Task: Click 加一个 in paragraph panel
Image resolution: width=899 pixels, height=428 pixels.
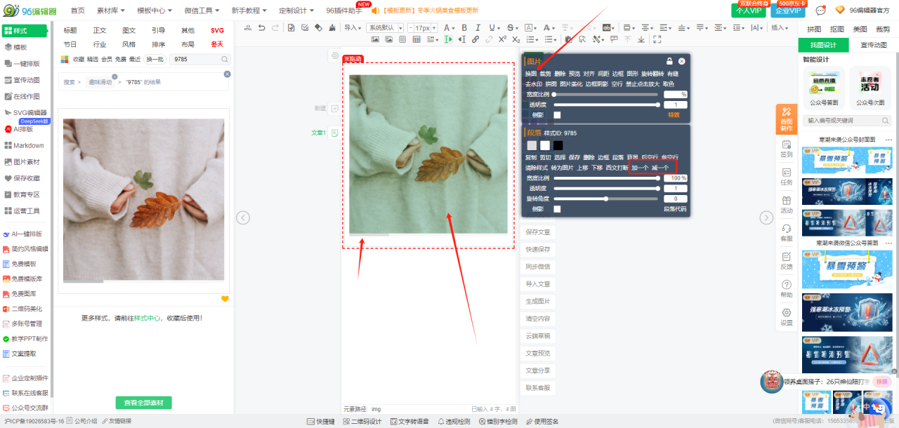Action: click(x=640, y=168)
